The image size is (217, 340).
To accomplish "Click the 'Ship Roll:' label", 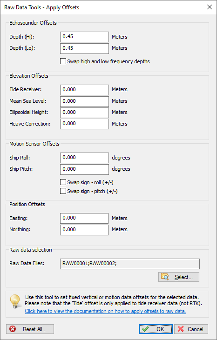I will pos(20,158).
